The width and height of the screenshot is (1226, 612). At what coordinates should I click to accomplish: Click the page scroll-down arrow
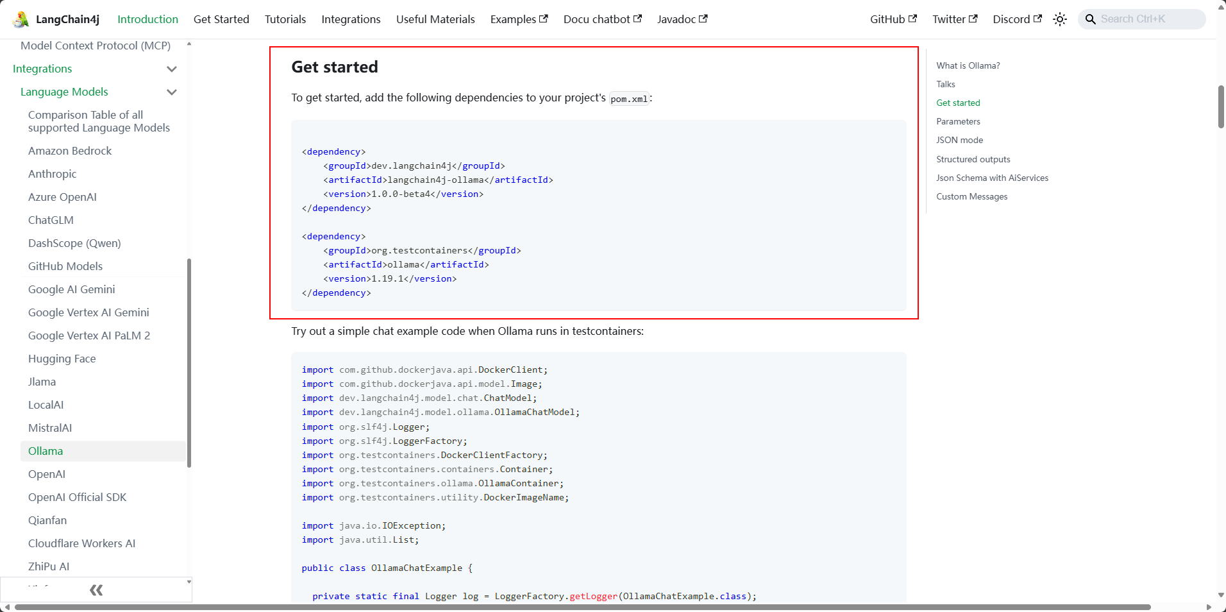pos(1221,595)
